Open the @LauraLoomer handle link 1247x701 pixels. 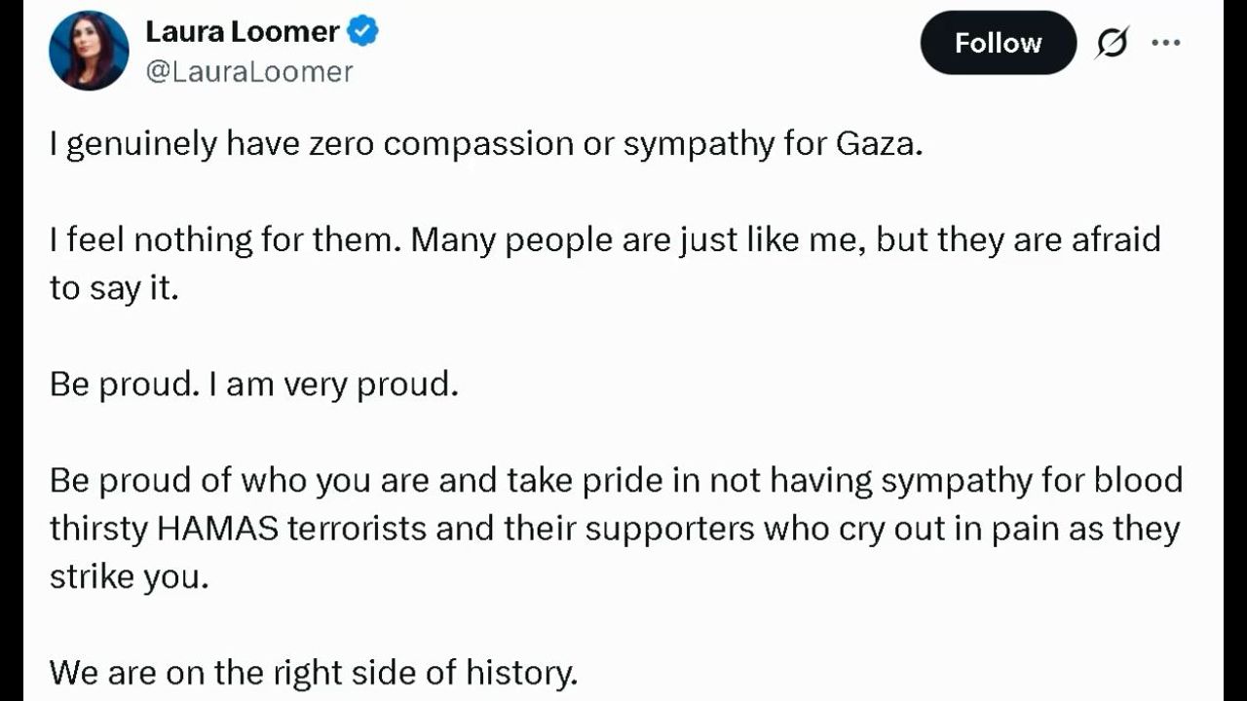pos(249,71)
